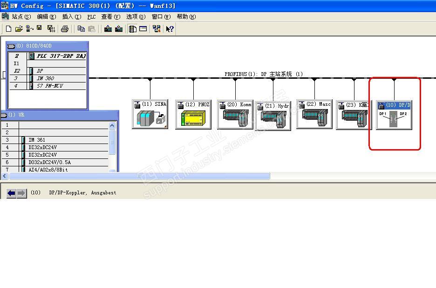
Task: Click the Save floppy disk icon
Action: coord(39,28)
